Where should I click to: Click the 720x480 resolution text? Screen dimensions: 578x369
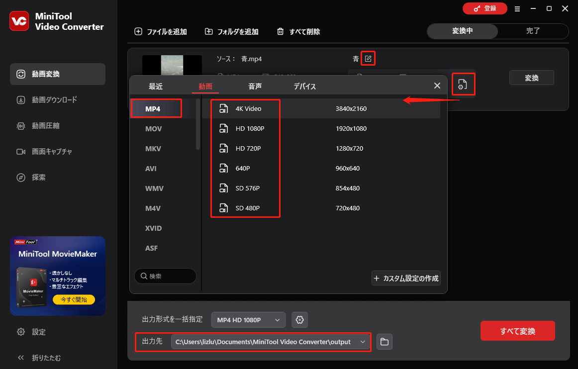pos(348,208)
